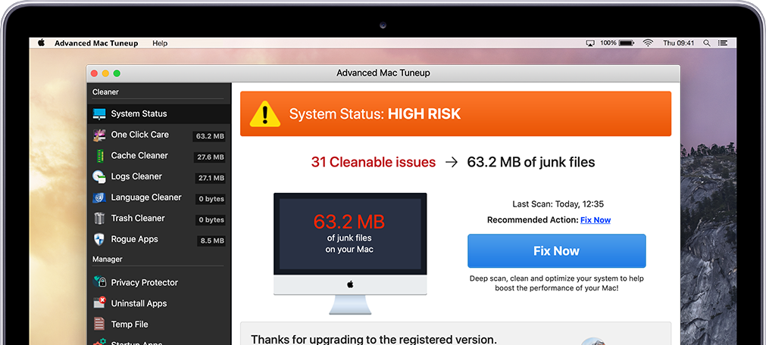Click the 8.5 MB badge for Rogue Apps

[211, 241]
